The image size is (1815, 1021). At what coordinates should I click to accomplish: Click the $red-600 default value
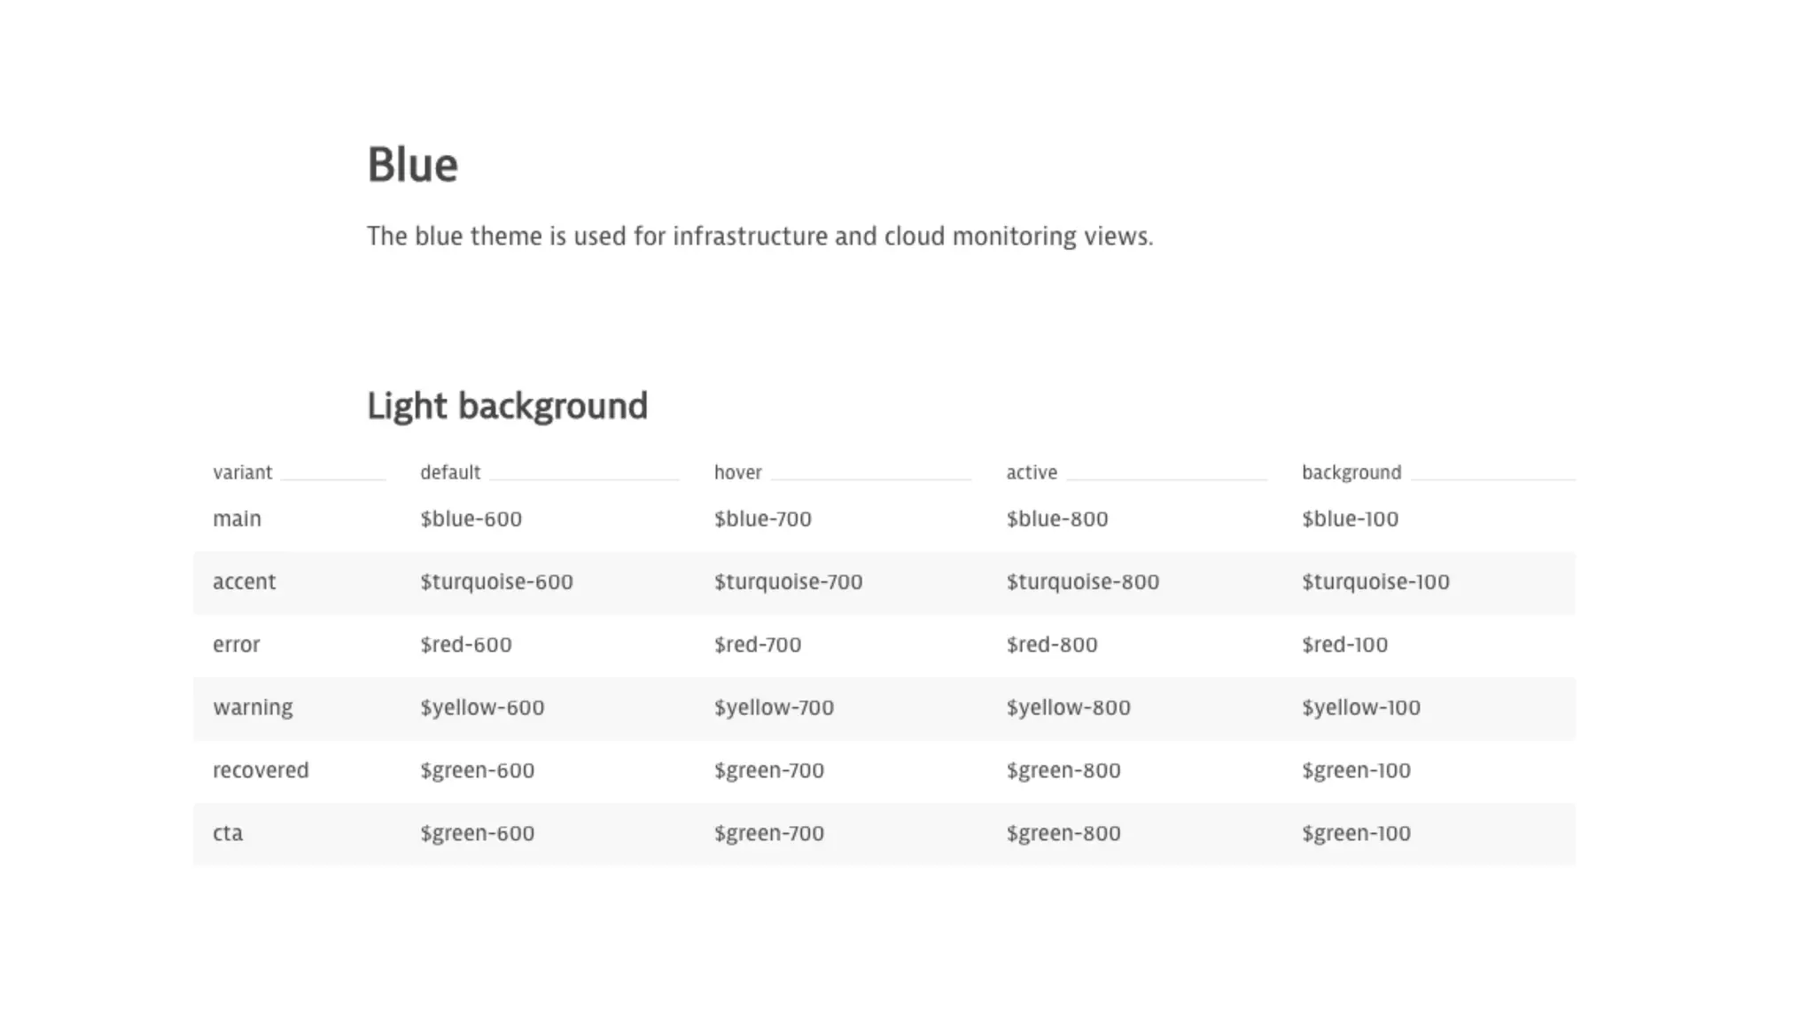(x=465, y=644)
